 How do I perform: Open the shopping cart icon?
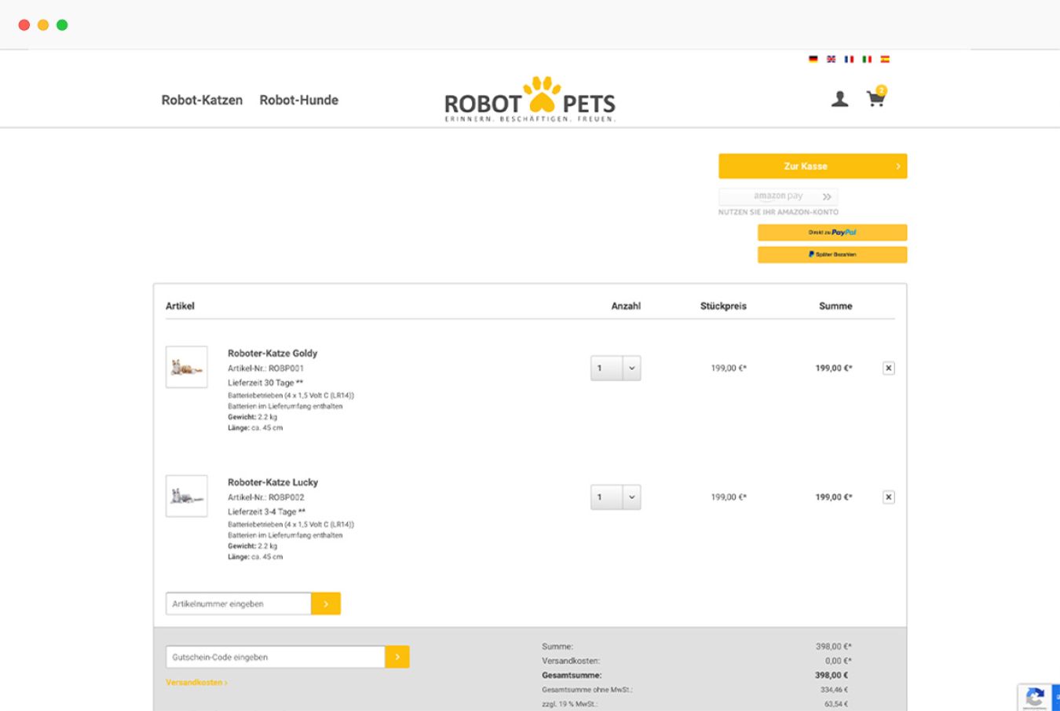click(x=875, y=99)
